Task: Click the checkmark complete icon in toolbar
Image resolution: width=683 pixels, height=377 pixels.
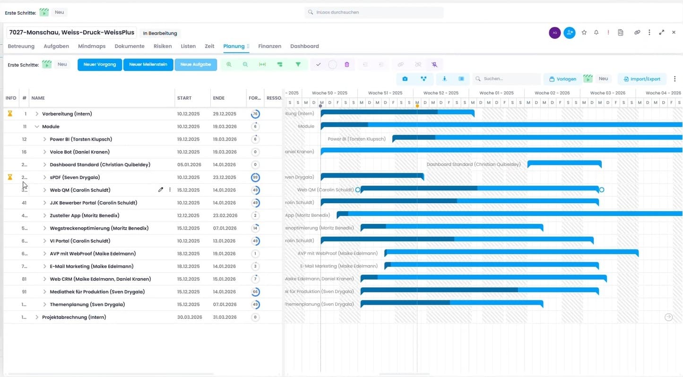Action: coord(318,65)
